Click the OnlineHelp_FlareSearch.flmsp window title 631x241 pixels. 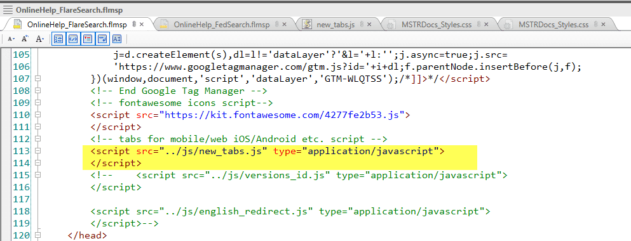click(70, 10)
